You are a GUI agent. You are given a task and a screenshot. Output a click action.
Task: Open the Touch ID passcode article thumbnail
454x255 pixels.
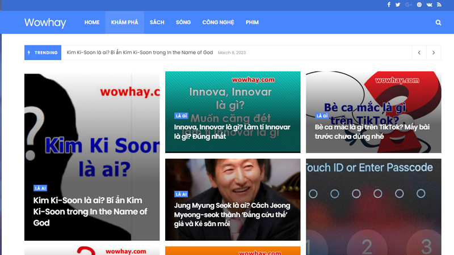tap(373, 207)
